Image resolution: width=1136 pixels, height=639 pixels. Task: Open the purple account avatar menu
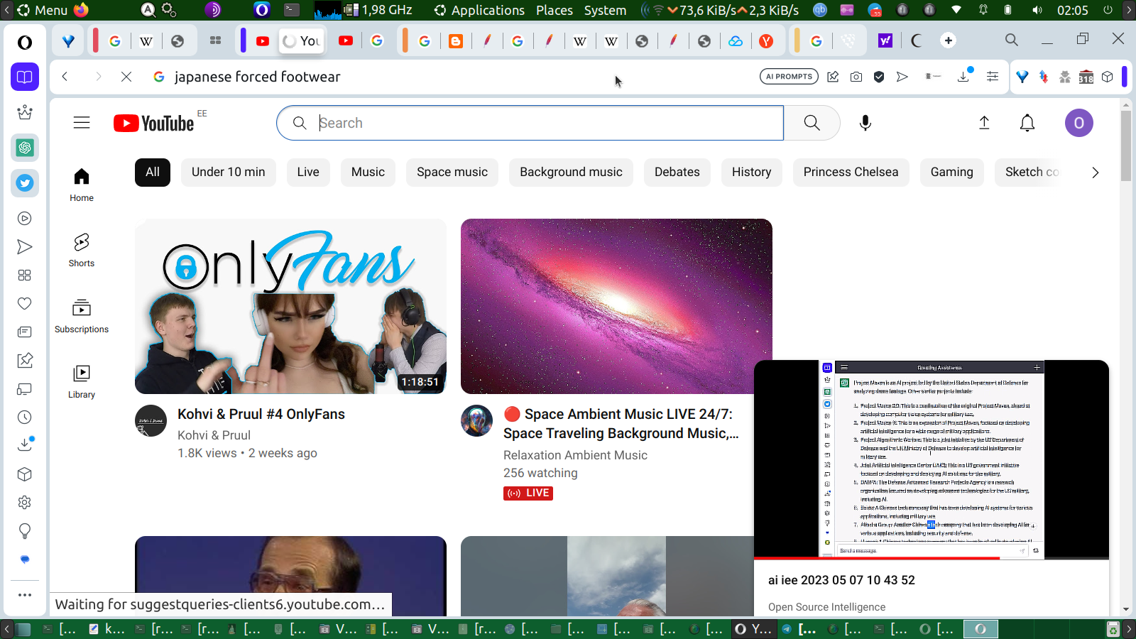tap(1079, 123)
